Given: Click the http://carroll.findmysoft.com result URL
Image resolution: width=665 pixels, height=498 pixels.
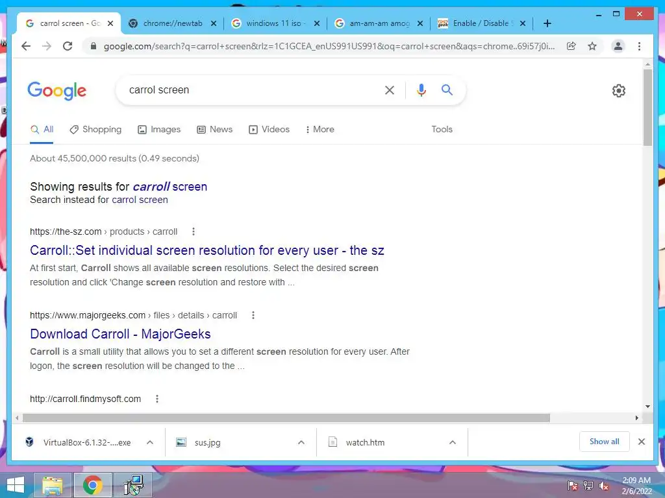Looking at the screenshot, I should point(85,399).
